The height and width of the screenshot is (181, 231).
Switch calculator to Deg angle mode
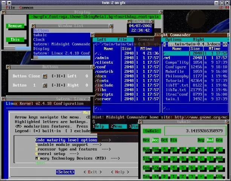pos(201,140)
